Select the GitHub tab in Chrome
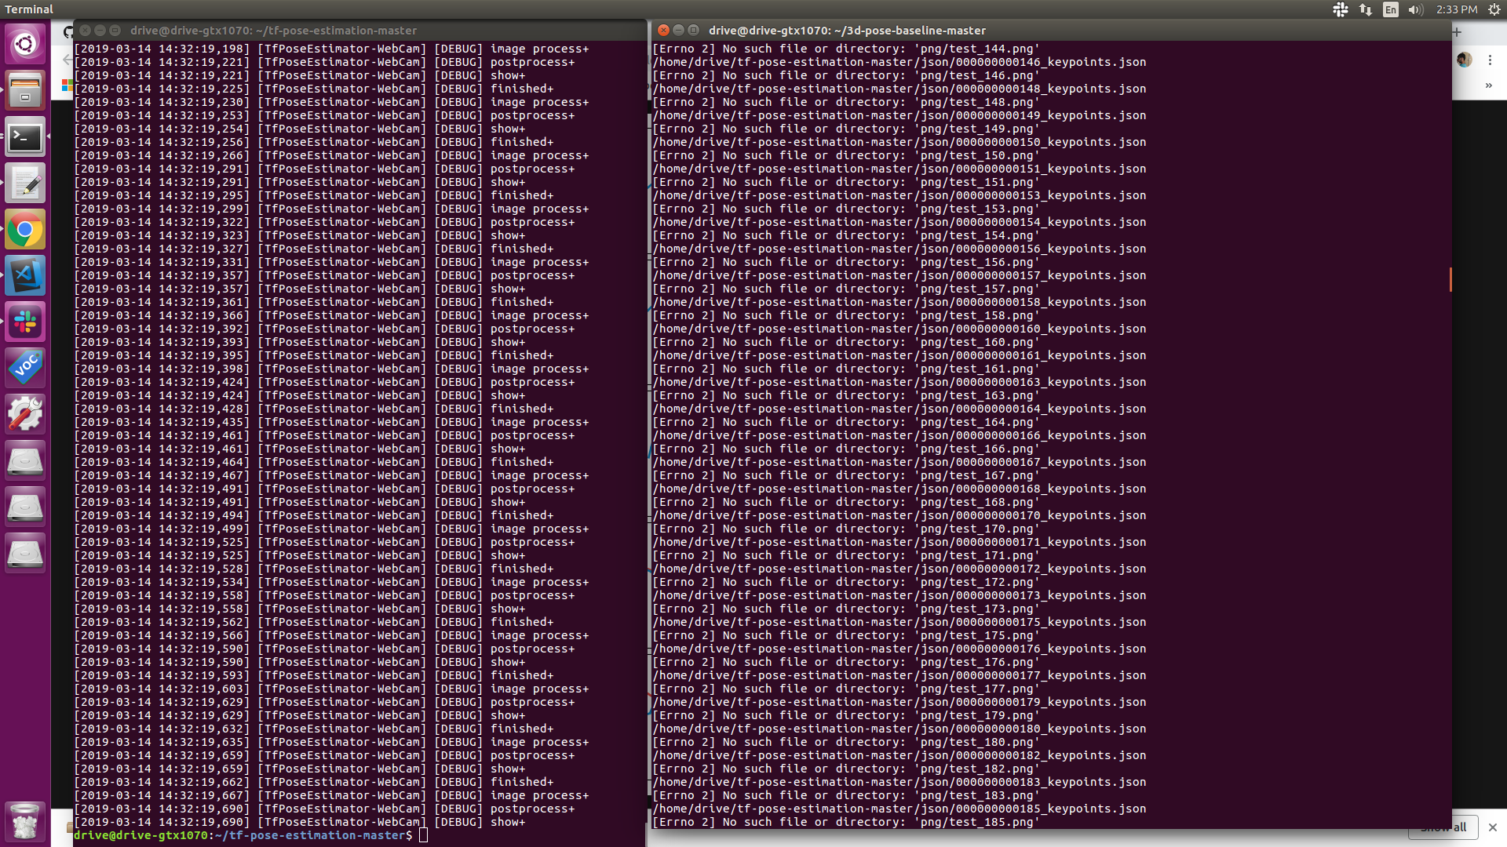 (x=68, y=31)
